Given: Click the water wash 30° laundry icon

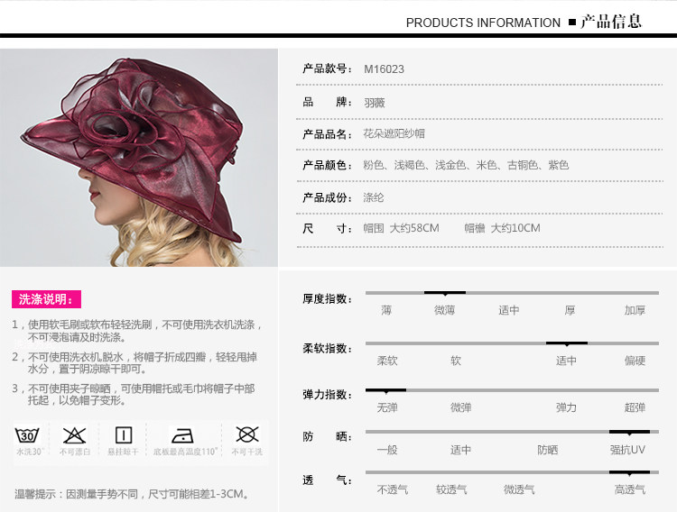Looking at the screenshot, I should point(27,435).
